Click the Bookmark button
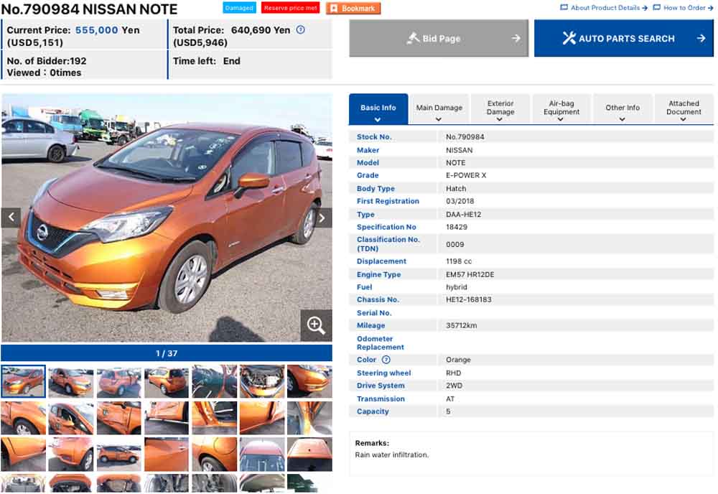718x494 pixels. tap(353, 8)
